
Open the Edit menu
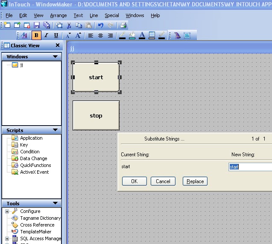click(23, 15)
